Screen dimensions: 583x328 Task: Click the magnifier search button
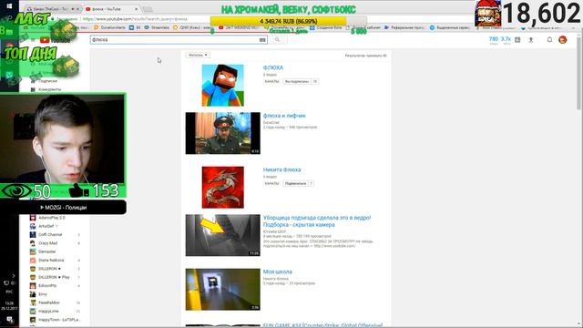pos(277,40)
